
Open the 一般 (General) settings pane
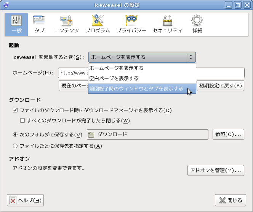coord(16,25)
